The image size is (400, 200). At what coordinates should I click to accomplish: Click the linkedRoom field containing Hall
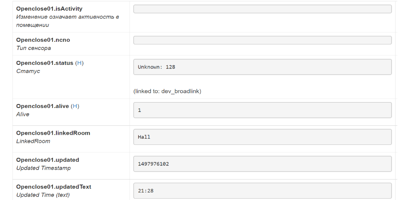(262, 137)
